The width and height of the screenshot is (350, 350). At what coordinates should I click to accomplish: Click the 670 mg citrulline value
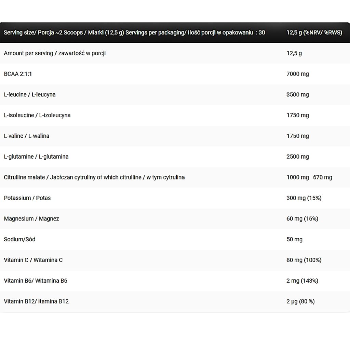click(323, 177)
